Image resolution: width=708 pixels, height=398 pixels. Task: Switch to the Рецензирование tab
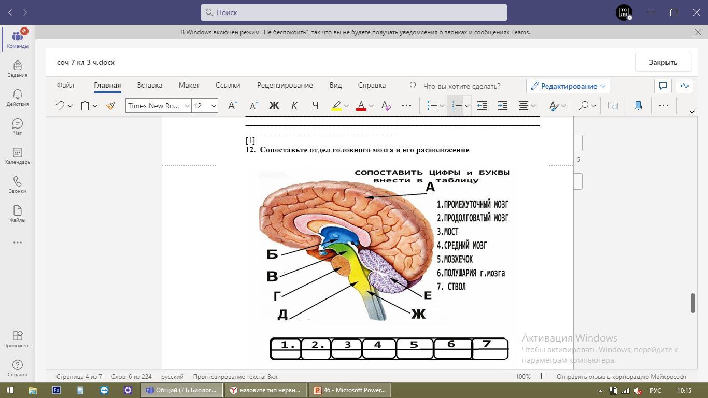coord(285,85)
